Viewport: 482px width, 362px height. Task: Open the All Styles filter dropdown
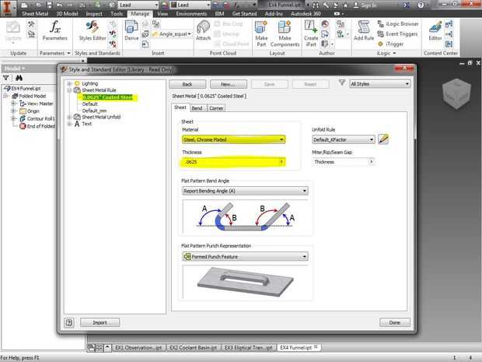(380, 84)
